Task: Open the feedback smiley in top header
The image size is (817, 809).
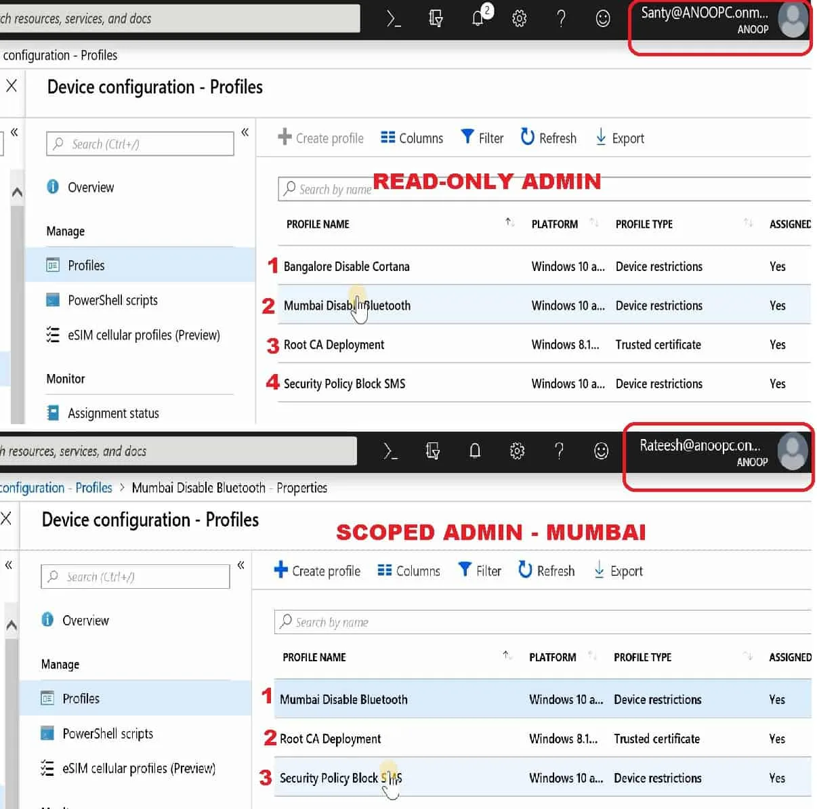Action: pos(602,19)
